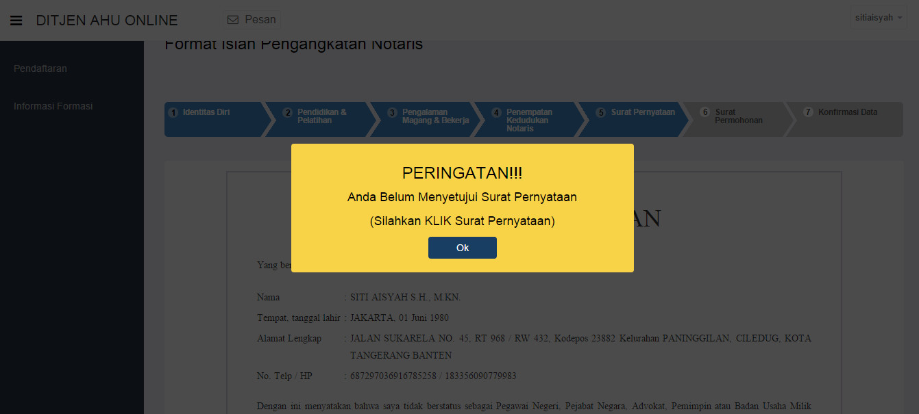The image size is (919, 414).
Task: Click the Format Isian Pengangkatan Notaris heading
Action: (x=293, y=45)
